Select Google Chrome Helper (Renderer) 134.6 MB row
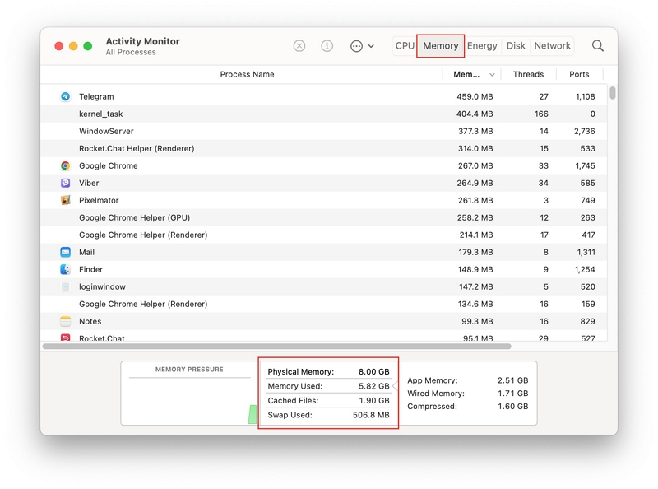The image size is (658, 489). click(323, 304)
